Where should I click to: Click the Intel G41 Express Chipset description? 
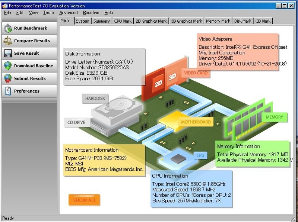(243, 47)
